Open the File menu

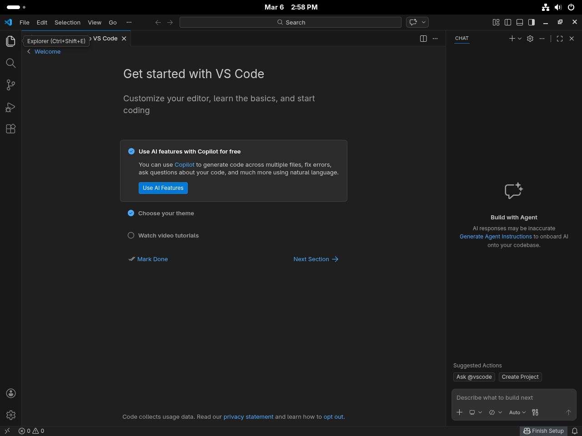(24, 22)
